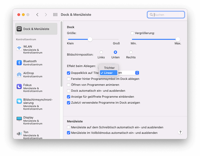Open the double-click action dropdown arrows
The height and width of the screenshot is (156, 200).
(137, 73)
